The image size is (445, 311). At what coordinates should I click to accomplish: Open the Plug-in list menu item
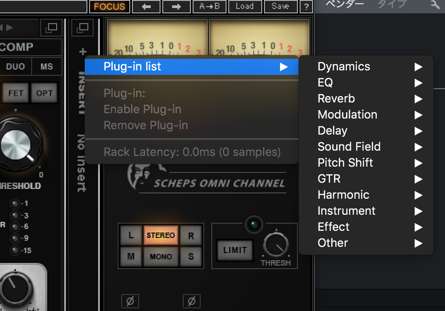pos(192,67)
